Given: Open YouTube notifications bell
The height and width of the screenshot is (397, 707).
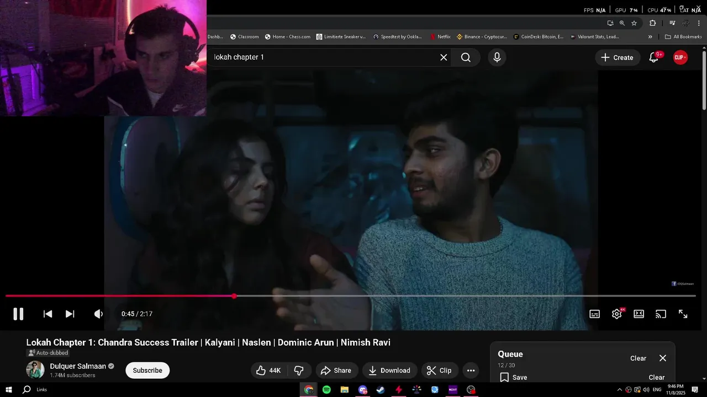Looking at the screenshot, I should 654,57.
